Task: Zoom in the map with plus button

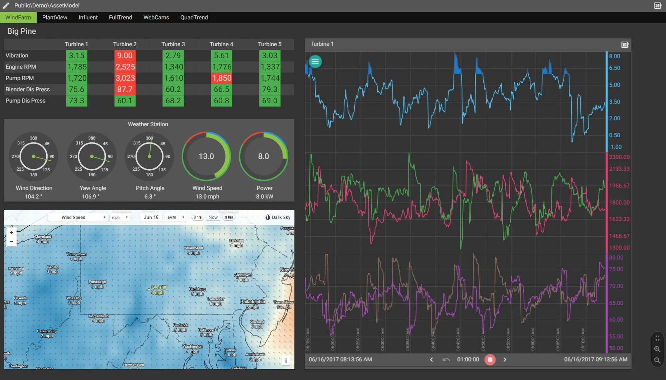Action: 11,233
